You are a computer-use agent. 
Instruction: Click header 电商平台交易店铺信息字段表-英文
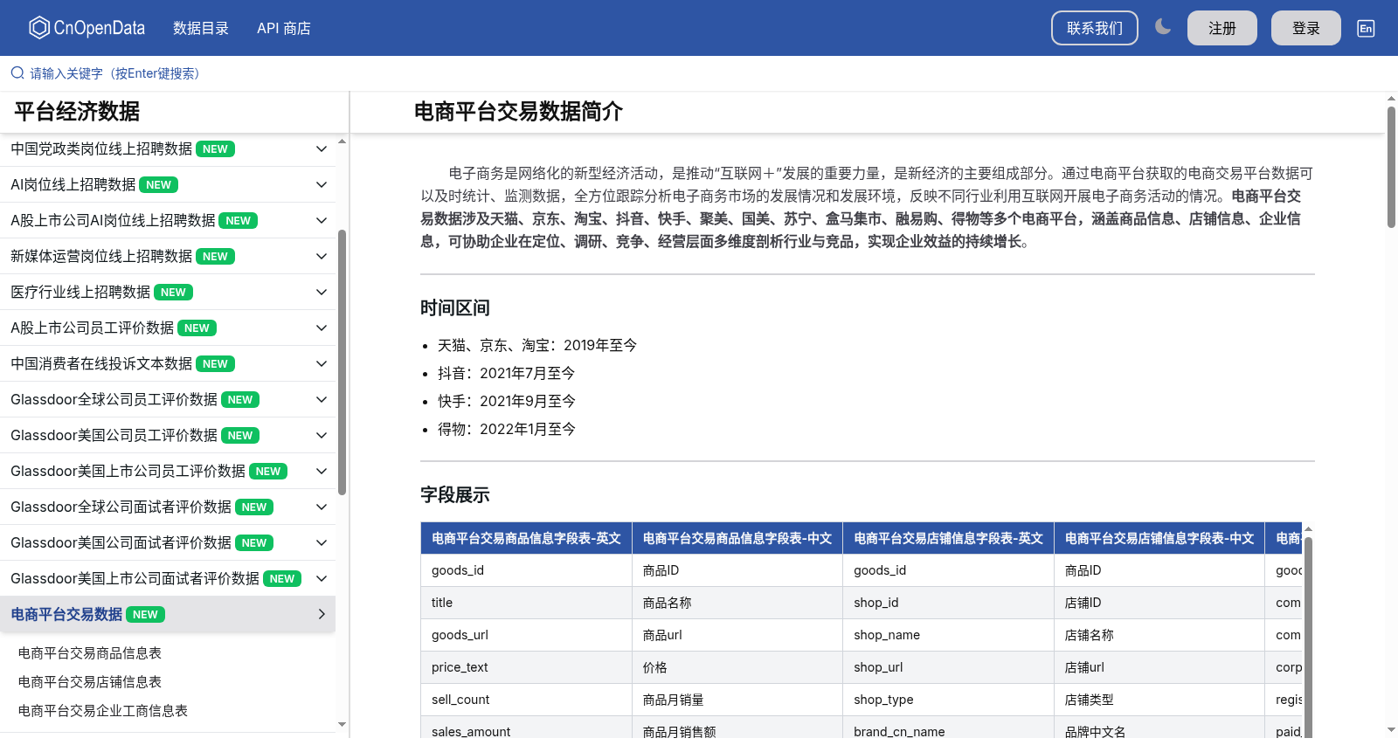tap(949, 539)
